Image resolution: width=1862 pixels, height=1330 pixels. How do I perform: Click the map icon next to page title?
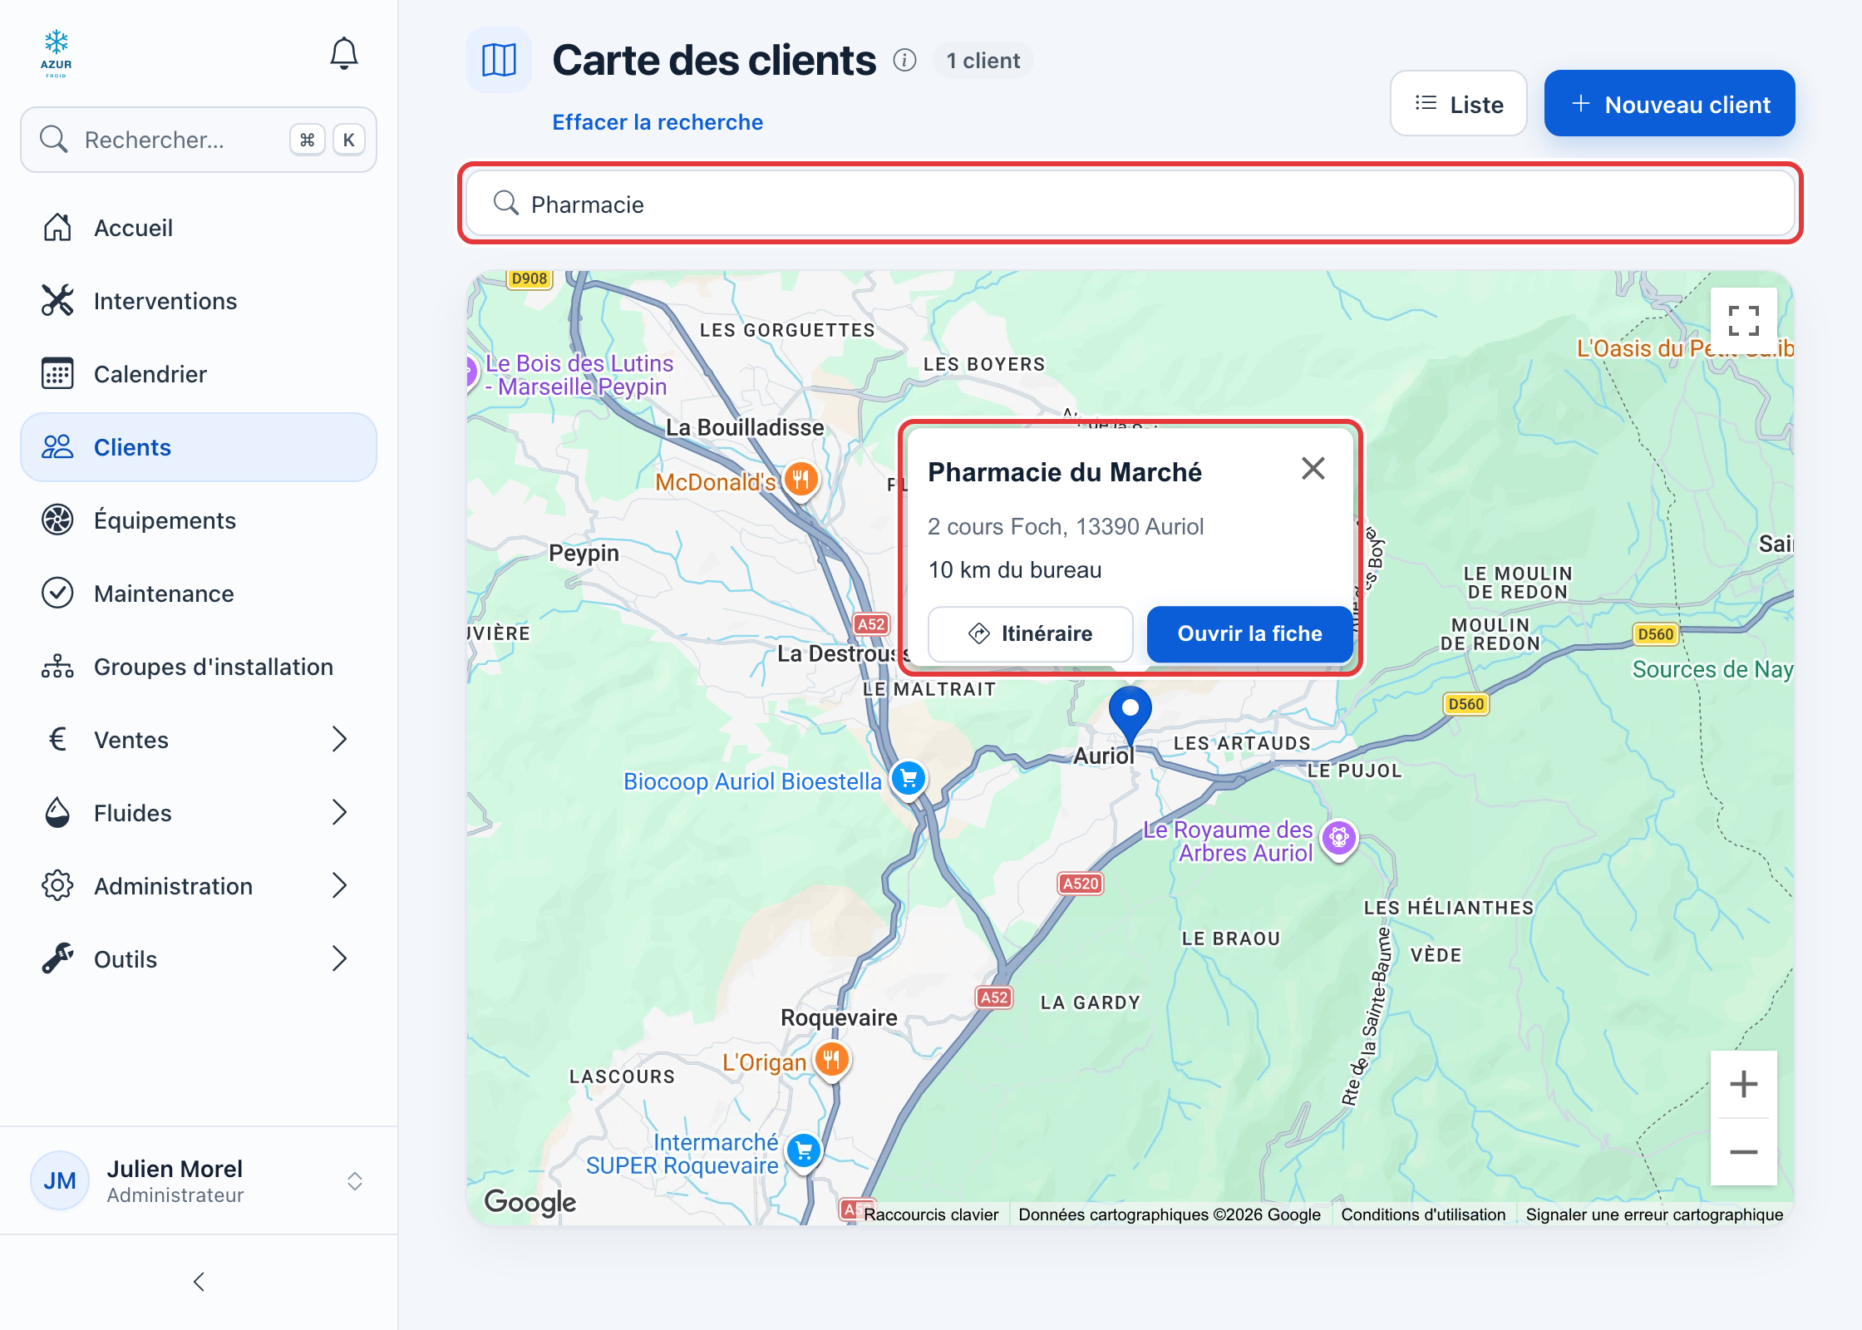(x=499, y=60)
